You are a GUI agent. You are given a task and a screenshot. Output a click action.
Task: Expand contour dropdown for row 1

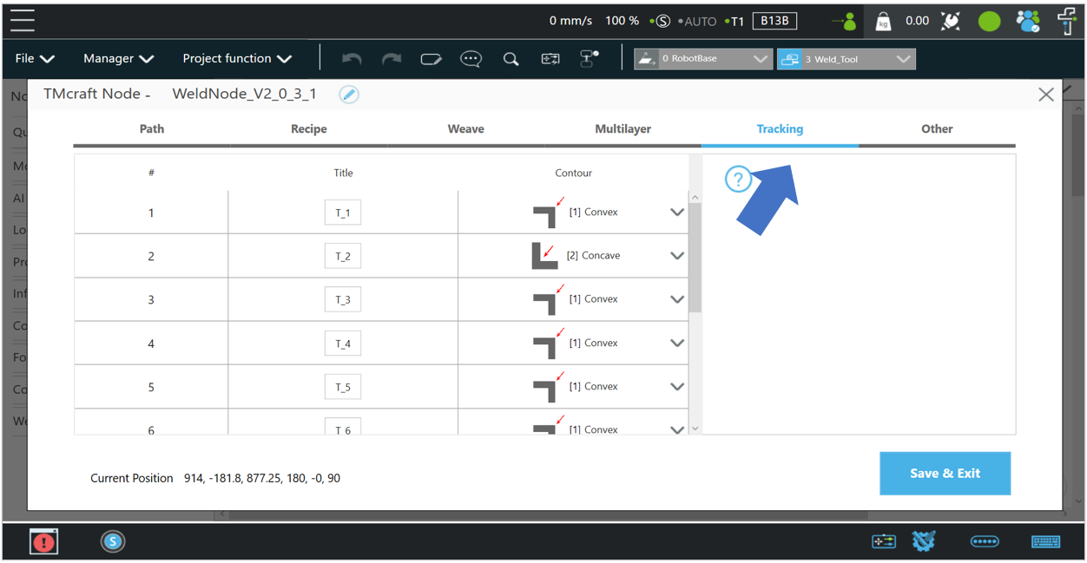click(677, 213)
